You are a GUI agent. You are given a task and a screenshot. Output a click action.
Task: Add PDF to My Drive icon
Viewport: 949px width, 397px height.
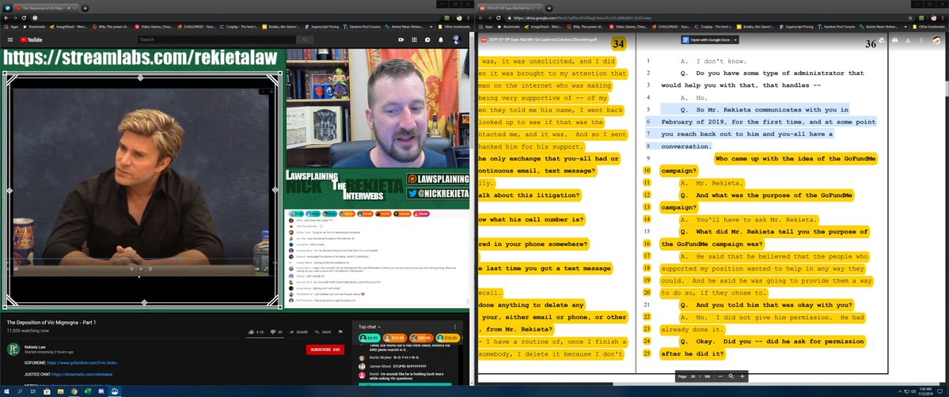882,40
